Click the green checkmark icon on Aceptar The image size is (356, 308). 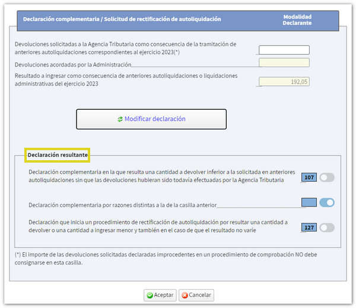(x=150, y=295)
